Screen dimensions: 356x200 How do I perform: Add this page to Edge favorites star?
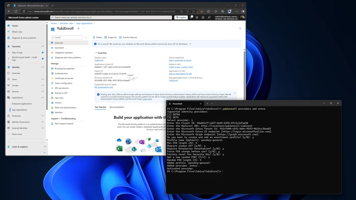[x=194, y=11]
